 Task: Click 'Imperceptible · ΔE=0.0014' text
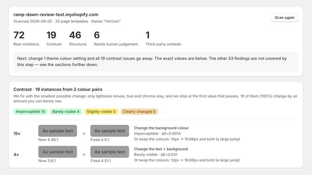pyautogui.click(x=157, y=133)
